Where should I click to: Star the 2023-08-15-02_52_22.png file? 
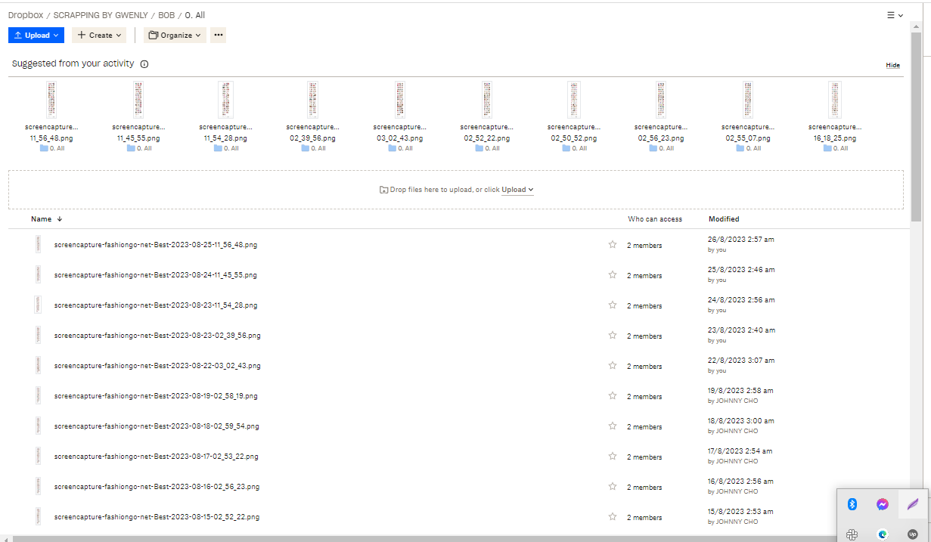pos(613,517)
